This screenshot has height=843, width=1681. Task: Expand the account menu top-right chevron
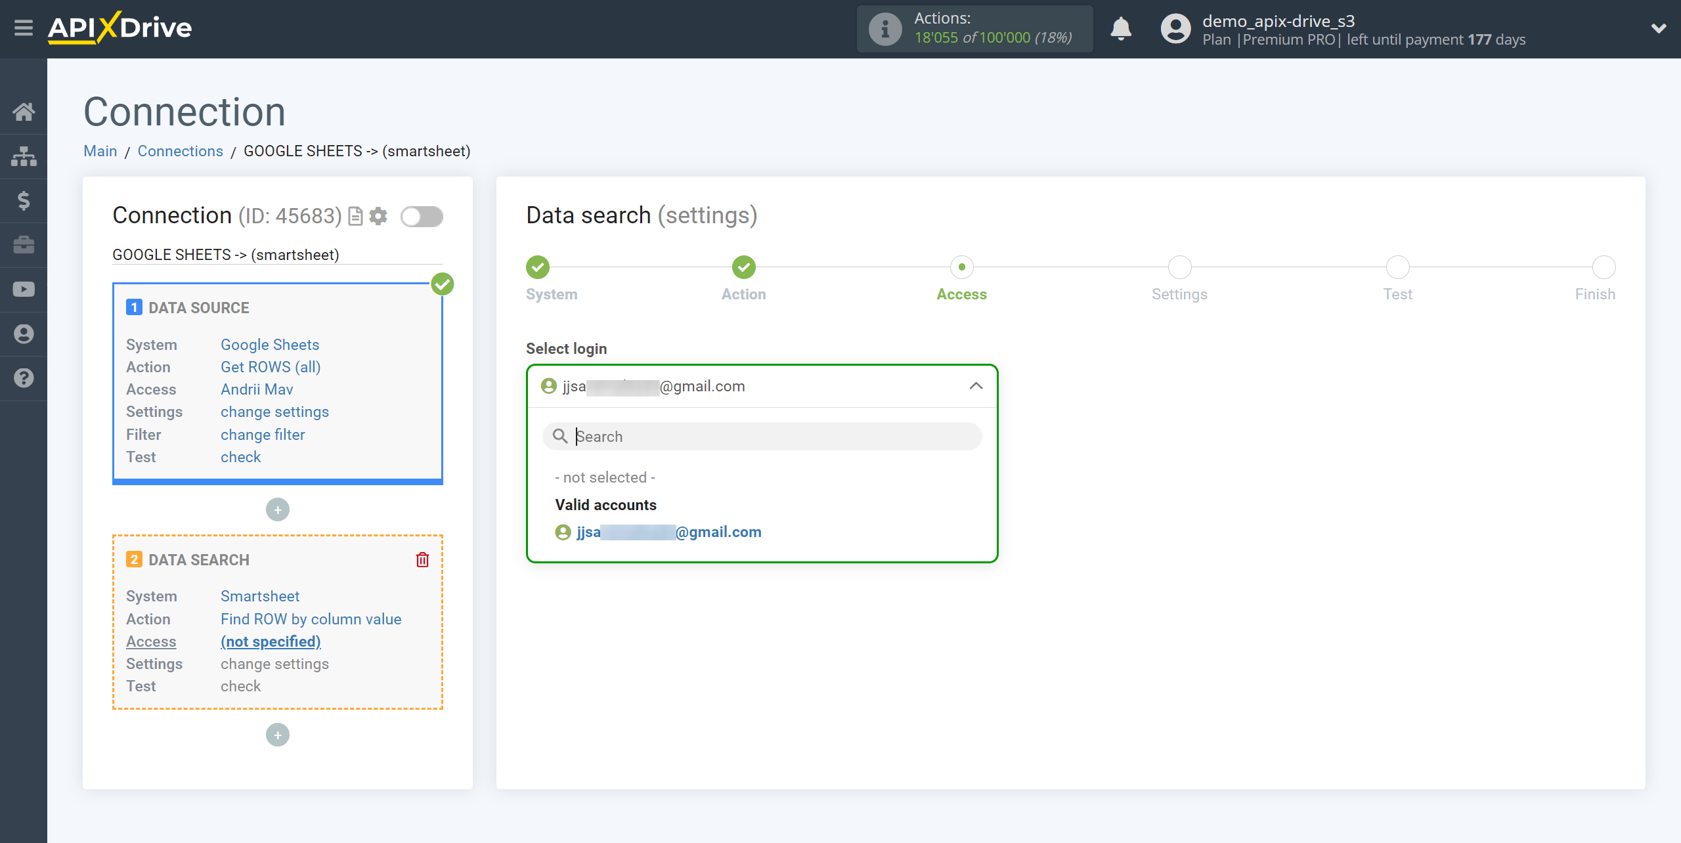pos(1659,29)
